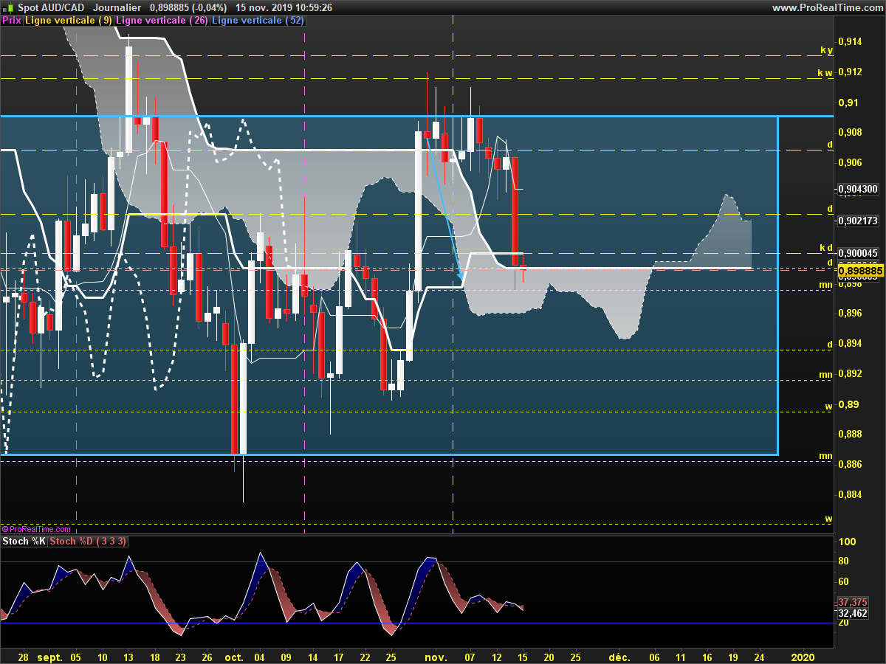Click the 80 level on stochastic axis
This screenshot has width=886, height=664.
coord(845,561)
